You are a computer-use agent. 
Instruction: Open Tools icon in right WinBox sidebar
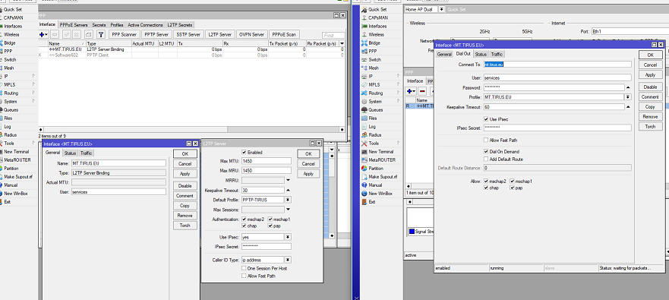[364, 144]
